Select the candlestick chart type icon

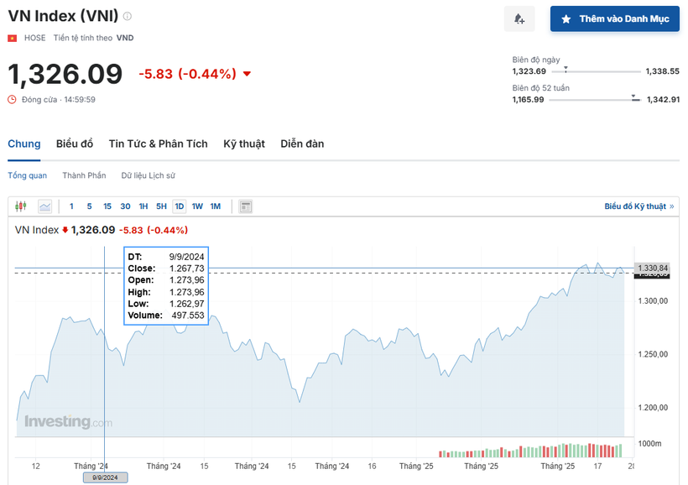[x=20, y=206]
